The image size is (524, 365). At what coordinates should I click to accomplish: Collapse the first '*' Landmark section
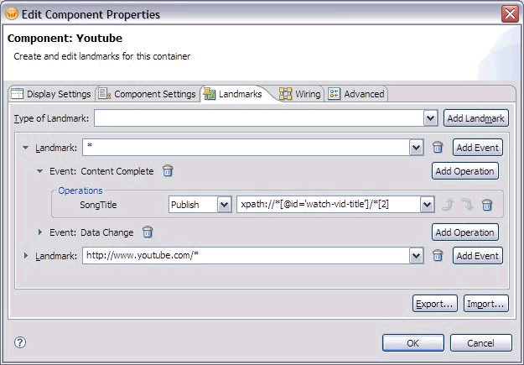(25, 148)
